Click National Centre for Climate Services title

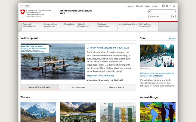tap(76, 11)
